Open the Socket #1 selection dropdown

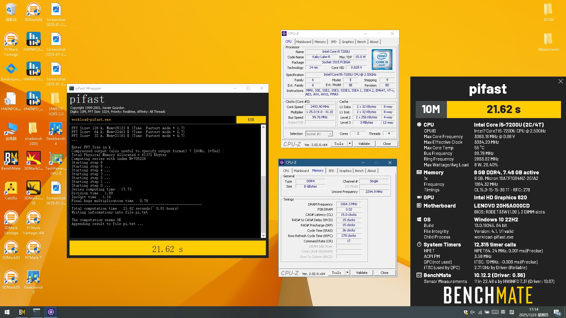pos(319,134)
